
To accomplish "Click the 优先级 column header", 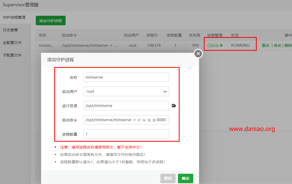I will (x=195, y=35).
